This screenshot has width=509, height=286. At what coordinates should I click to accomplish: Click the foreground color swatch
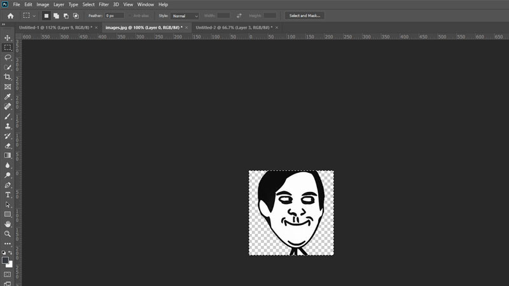point(5,260)
